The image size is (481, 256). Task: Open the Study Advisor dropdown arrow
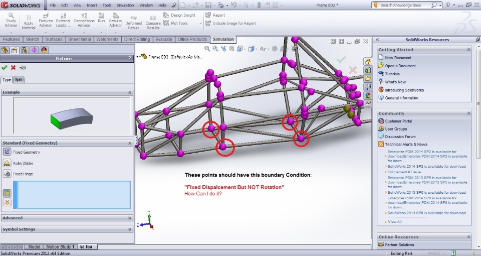(x=11, y=32)
